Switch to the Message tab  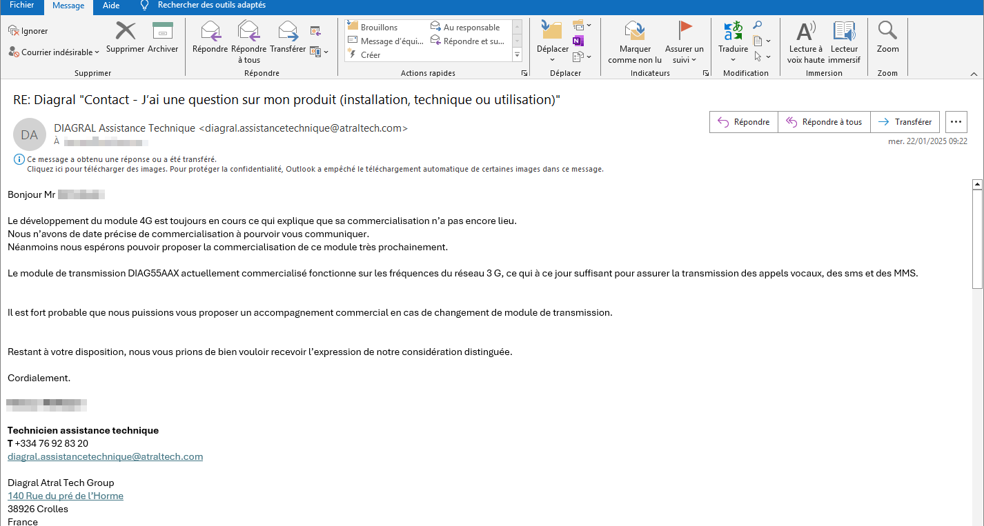68,6
